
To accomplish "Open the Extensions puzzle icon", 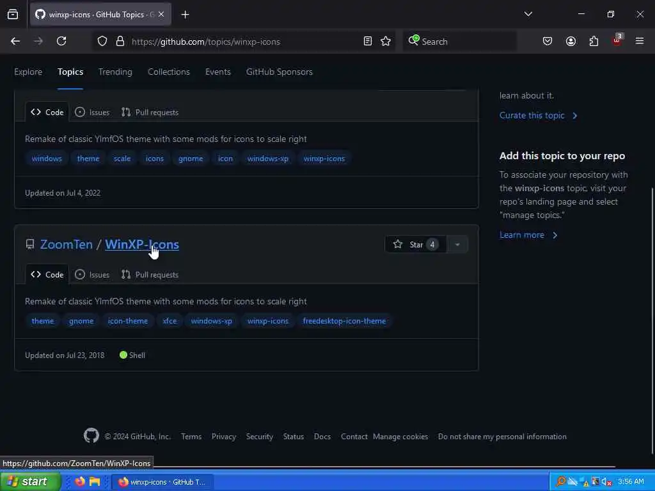I will (594, 42).
